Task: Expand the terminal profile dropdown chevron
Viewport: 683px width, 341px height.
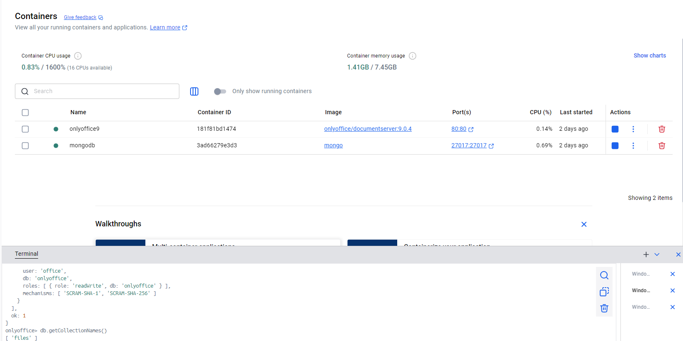Action: pyautogui.click(x=657, y=255)
